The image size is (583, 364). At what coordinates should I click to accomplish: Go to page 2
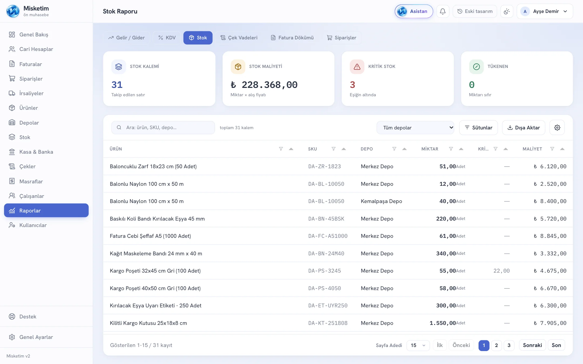coord(496,345)
